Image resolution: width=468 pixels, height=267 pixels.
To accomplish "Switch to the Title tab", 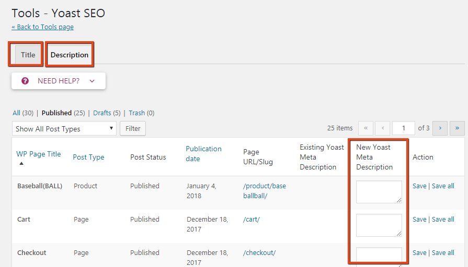I will (28, 55).
